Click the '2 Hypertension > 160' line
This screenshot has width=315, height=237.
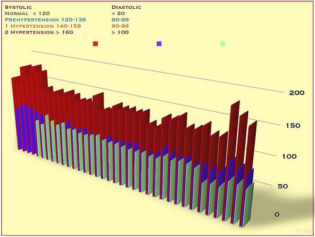pos(39,32)
